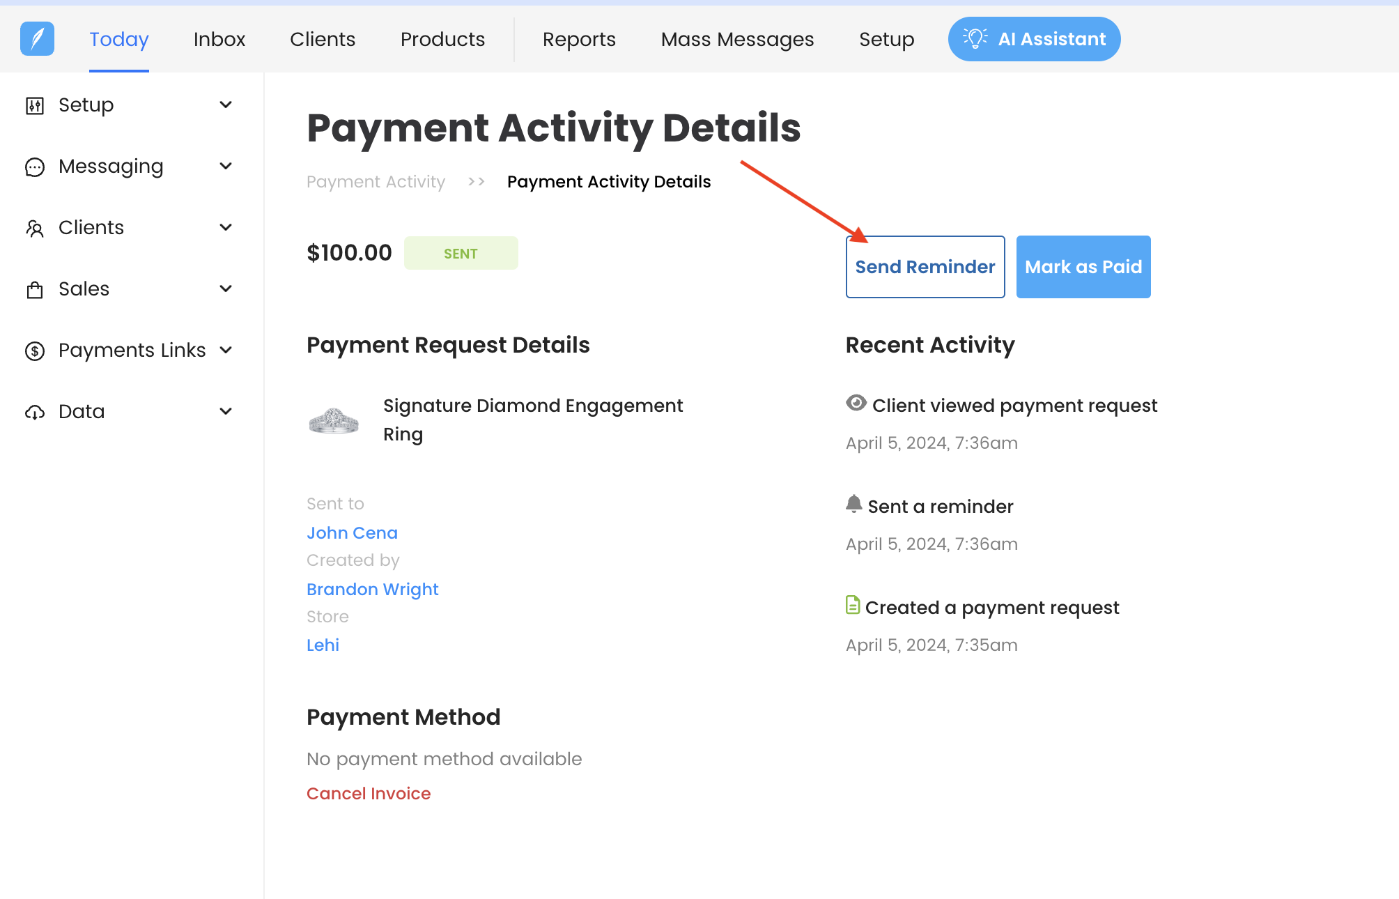Click the Sales shopping bag icon
Viewport: 1399px width, 899px height.
[x=34, y=290]
